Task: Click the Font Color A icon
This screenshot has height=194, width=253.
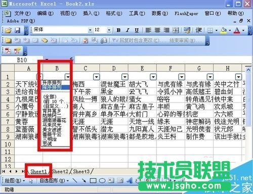Action: tap(237, 30)
